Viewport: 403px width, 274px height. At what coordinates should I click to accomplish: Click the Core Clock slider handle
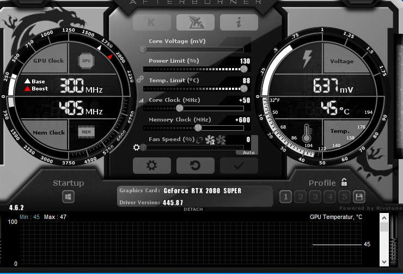point(180,108)
